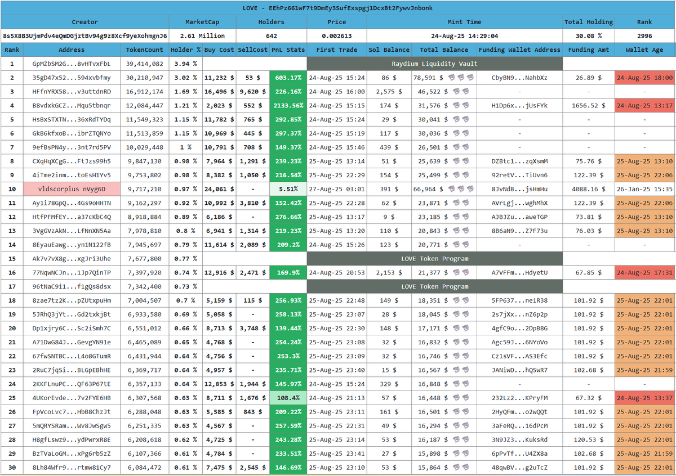676x476 pixels.
Task: Click the middle shark icon beside 66,964 $
Action: click(461, 189)
